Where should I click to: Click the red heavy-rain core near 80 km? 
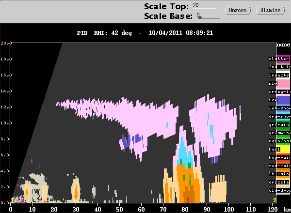tap(188, 200)
